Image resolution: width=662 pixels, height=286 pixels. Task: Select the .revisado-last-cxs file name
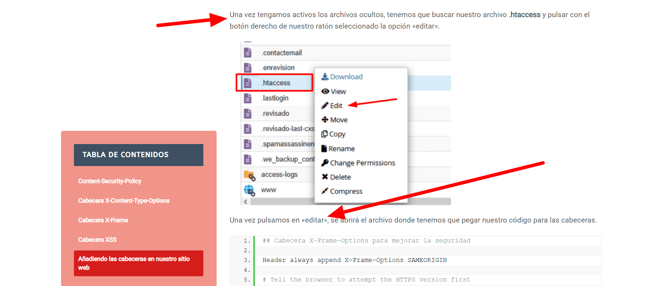pyautogui.click(x=288, y=129)
